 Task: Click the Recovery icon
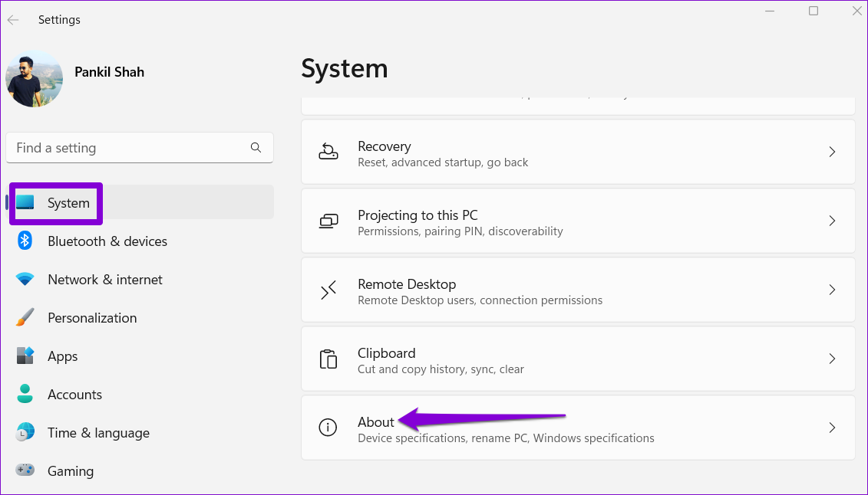point(328,152)
